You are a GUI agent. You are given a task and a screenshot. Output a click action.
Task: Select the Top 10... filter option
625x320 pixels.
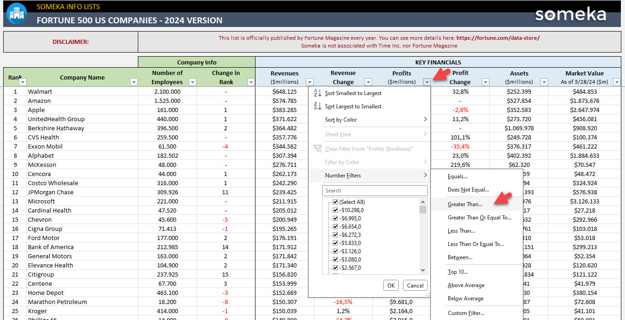coord(457,272)
